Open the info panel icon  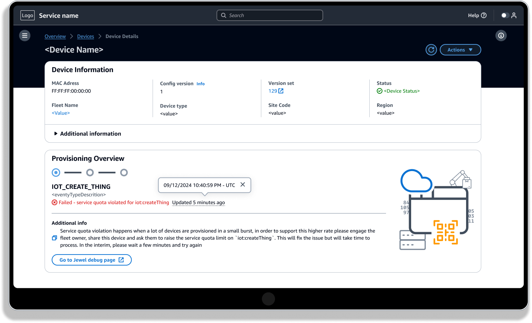501,35
